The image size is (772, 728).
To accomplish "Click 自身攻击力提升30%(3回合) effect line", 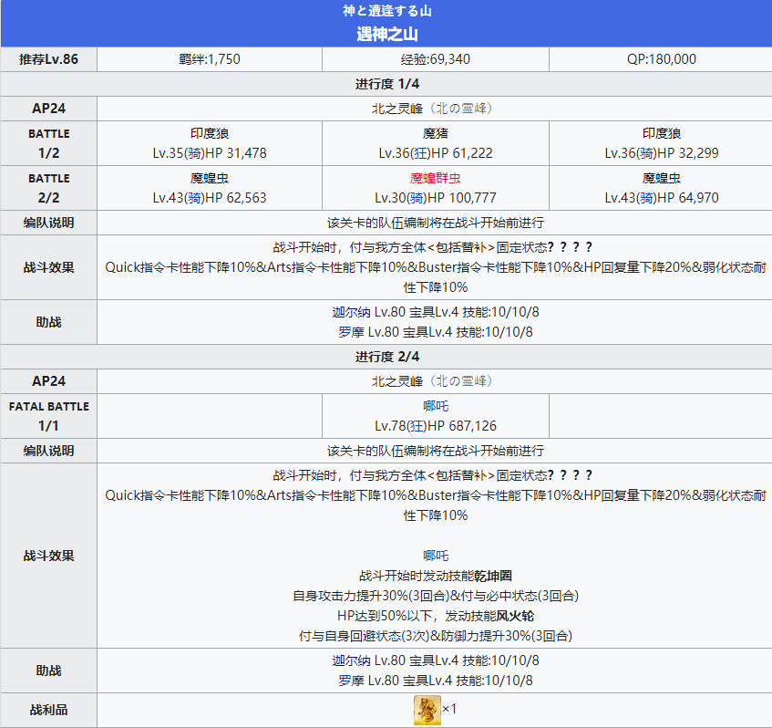I will pyautogui.click(x=370, y=596).
